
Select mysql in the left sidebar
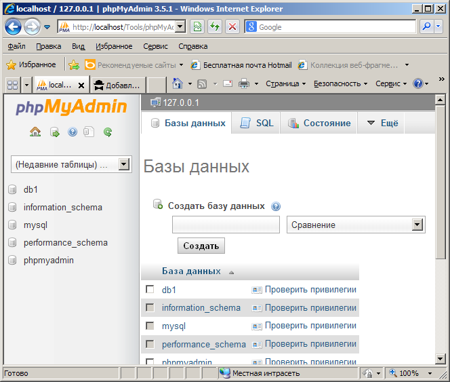click(35, 225)
